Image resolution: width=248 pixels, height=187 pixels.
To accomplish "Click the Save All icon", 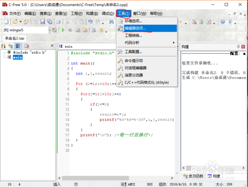I will 50,22.
